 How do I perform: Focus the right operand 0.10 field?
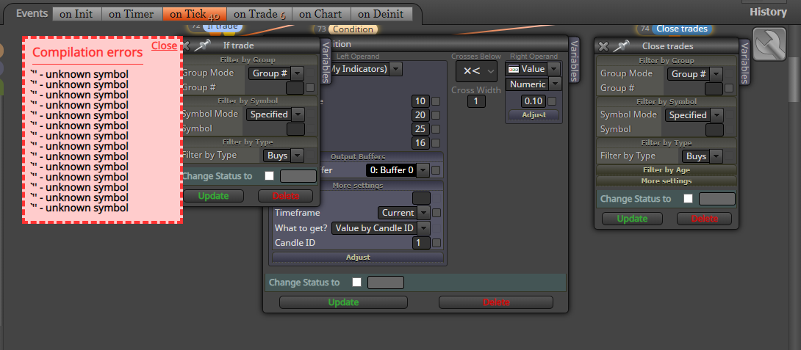coord(534,101)
